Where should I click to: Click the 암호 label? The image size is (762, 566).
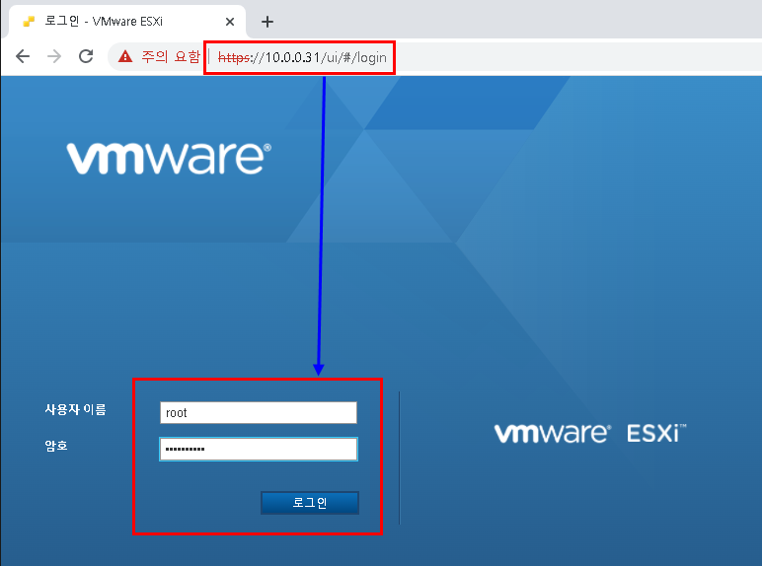[x=56, y=445]
